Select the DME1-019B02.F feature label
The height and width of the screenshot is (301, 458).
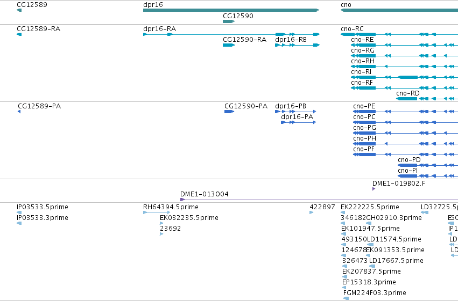point(399,183)
